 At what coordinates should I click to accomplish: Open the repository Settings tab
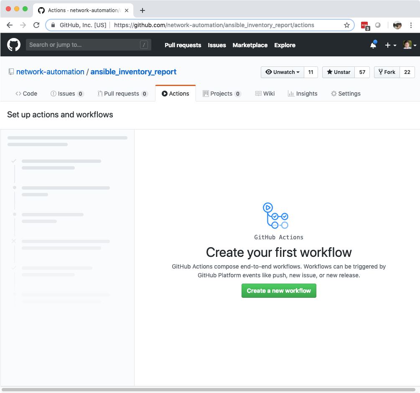point(346,94)
